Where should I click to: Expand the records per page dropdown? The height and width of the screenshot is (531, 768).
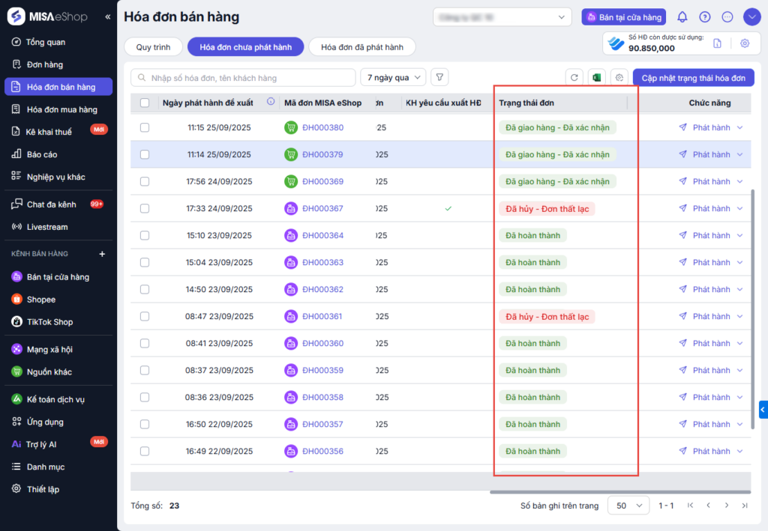(628, 506)
